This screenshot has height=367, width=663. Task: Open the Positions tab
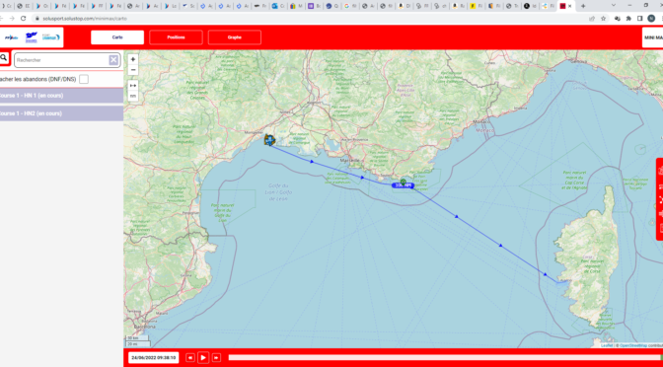pyautogui.click(x=176, y=37)
